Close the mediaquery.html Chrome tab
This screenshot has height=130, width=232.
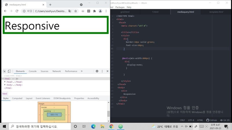pyautogui.click(x=43, y=5)
